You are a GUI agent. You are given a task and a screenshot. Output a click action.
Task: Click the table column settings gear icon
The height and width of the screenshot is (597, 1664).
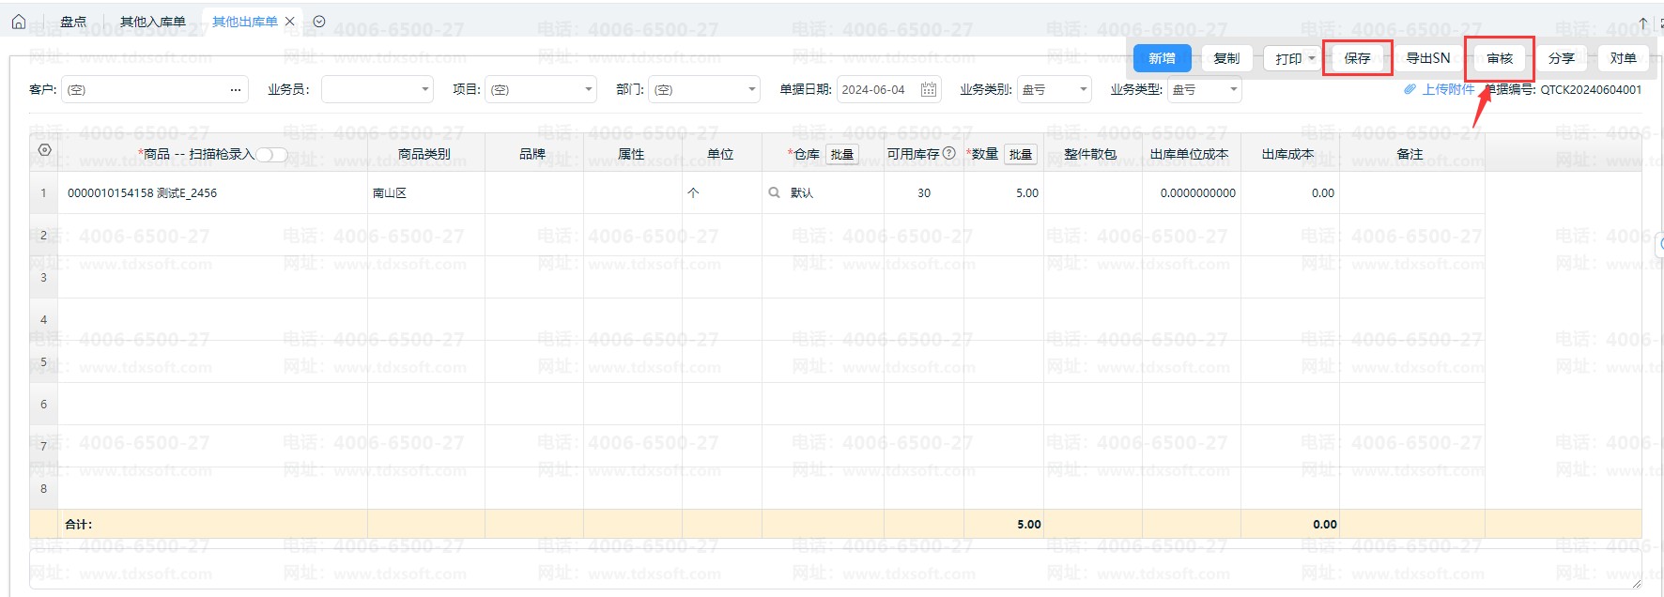[44, 150]
